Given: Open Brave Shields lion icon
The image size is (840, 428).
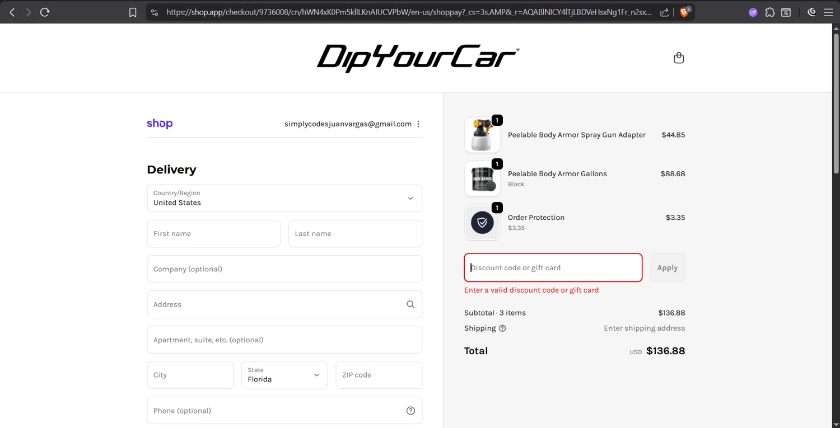Looking at the screenshot, I should click(x=684, y=12).
